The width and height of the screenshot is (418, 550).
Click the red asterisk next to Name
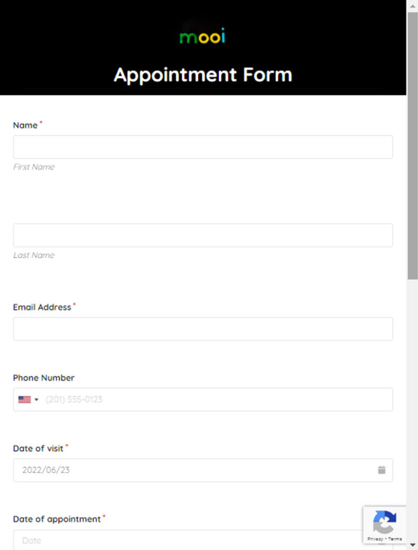40,121
